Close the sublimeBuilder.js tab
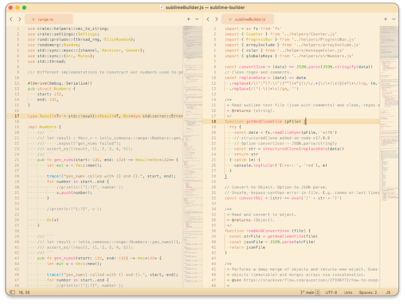 pos(230,19)
